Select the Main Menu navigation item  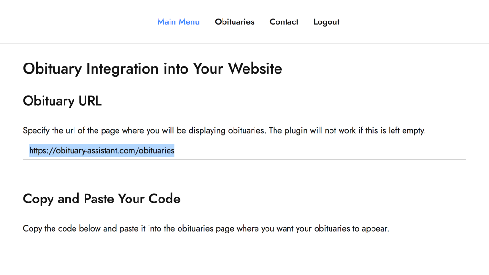click(178, 21)
